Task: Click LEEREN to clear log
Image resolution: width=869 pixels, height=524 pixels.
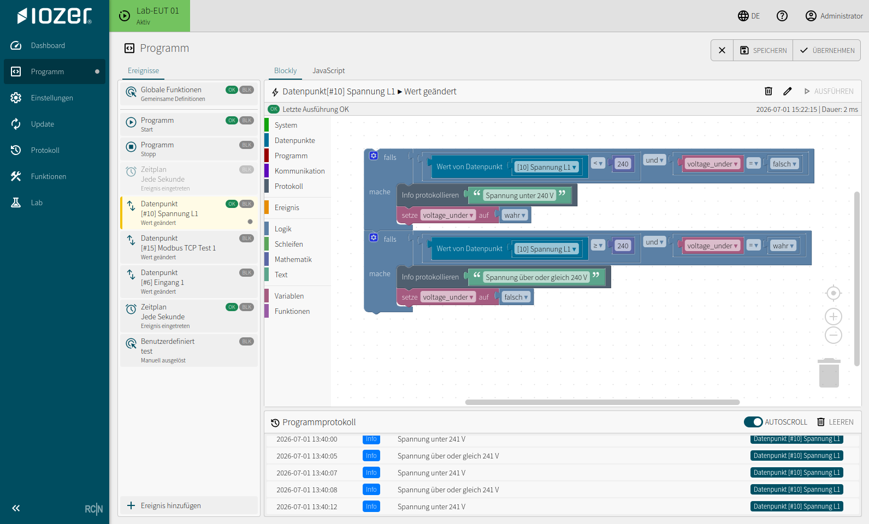Action: pyautogui.click(x=835, y=422)
